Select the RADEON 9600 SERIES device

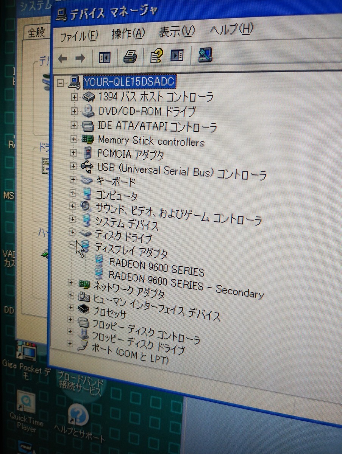point(157,267)
